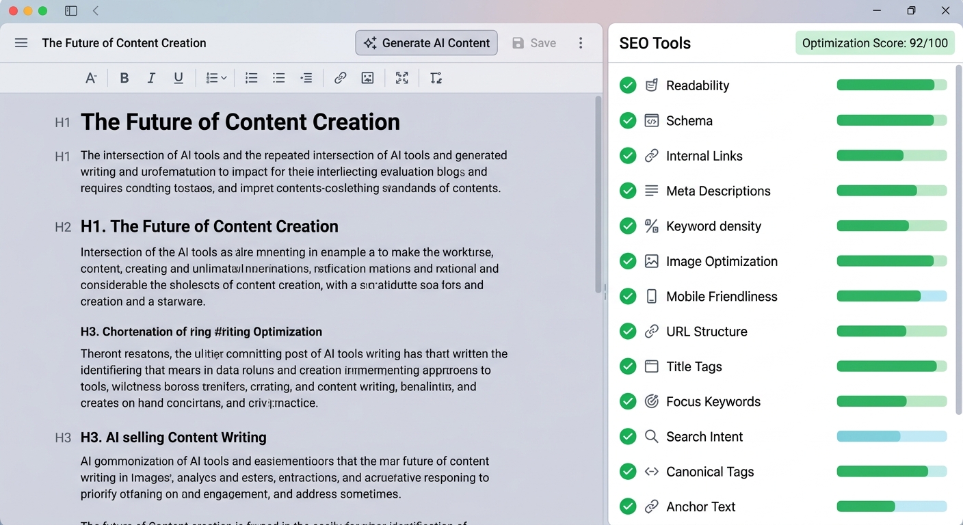Image resolution: width=963 pixels, height=525 pixels.
Task: Click the Internal Links chain icon
Action: 652,156
